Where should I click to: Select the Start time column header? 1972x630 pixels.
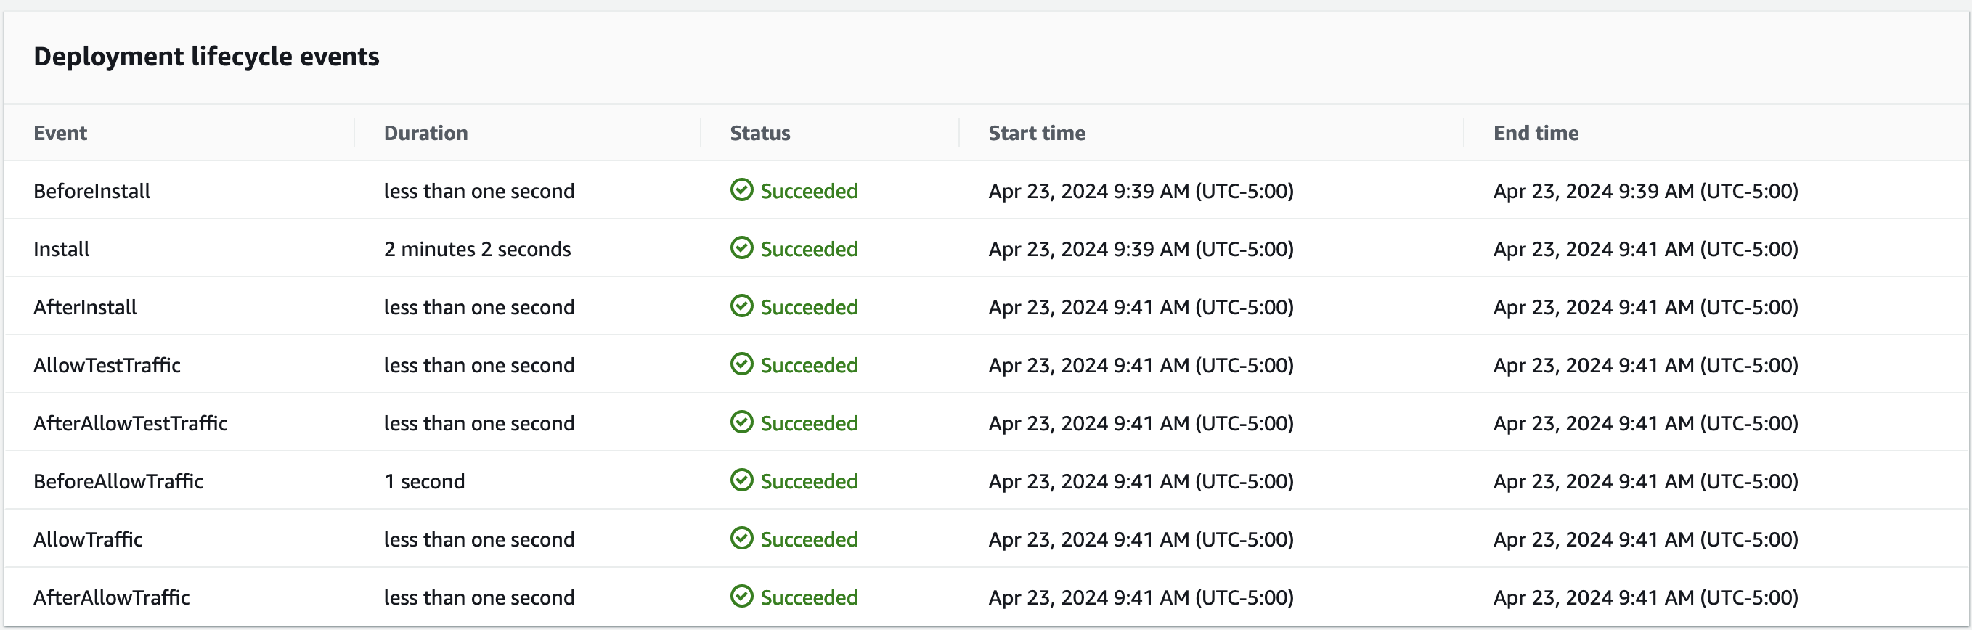1037,134
